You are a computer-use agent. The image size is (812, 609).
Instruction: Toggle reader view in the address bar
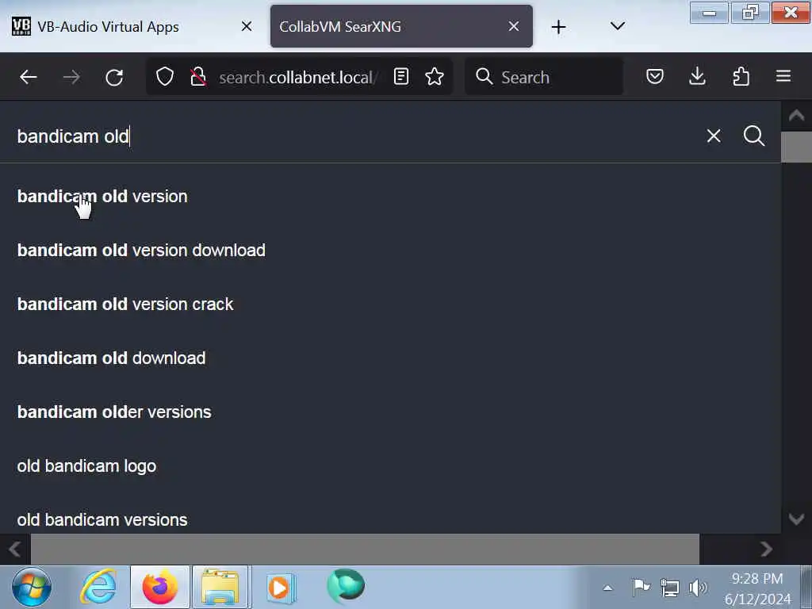(x=401, y=77)
